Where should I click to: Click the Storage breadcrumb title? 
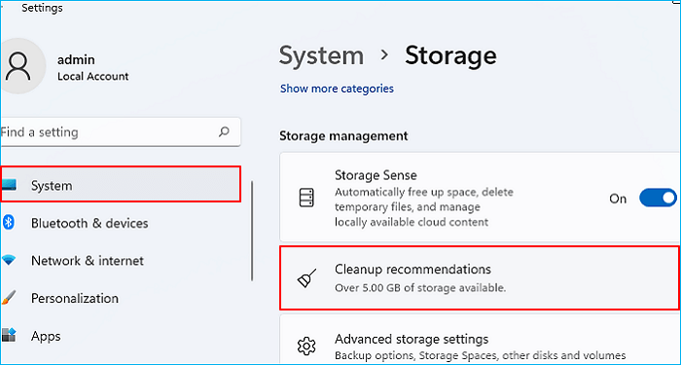pyautogui.click(x=450, y=55)
